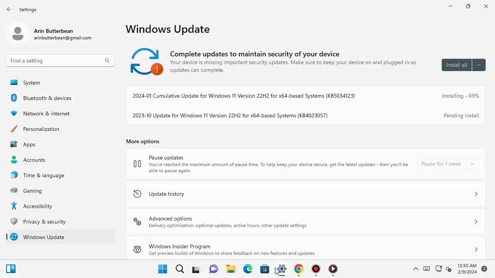Image resolution: width=495 pixels, height=278 pixels.
Task: Open System settings in sidebar
Action: click(x=60, y=83)
